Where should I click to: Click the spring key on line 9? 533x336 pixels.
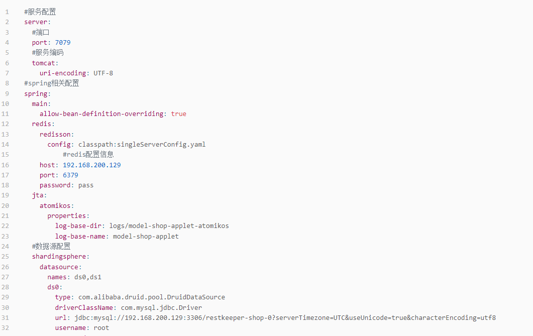point(35,93)
